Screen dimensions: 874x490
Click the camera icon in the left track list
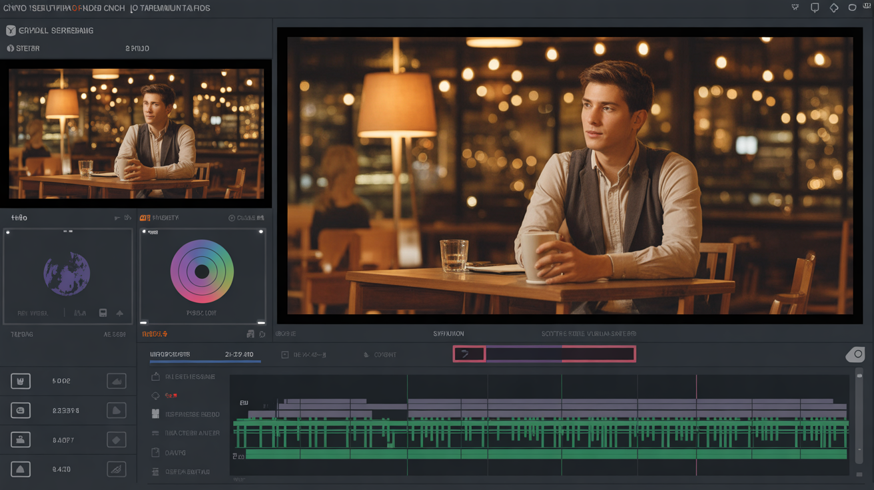pyautogui.click(x=21, y=439)
